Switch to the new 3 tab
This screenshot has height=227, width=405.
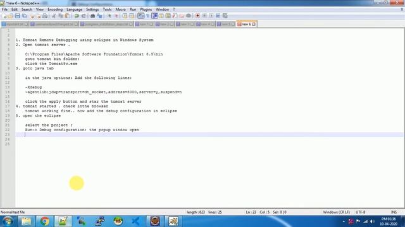tap(185, 24)
